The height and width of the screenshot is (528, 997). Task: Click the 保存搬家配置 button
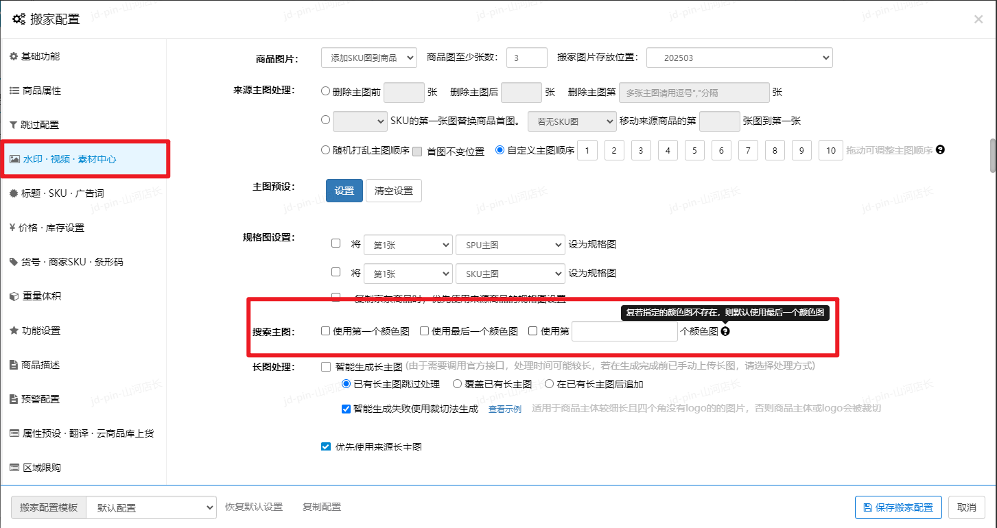point(898,507)
